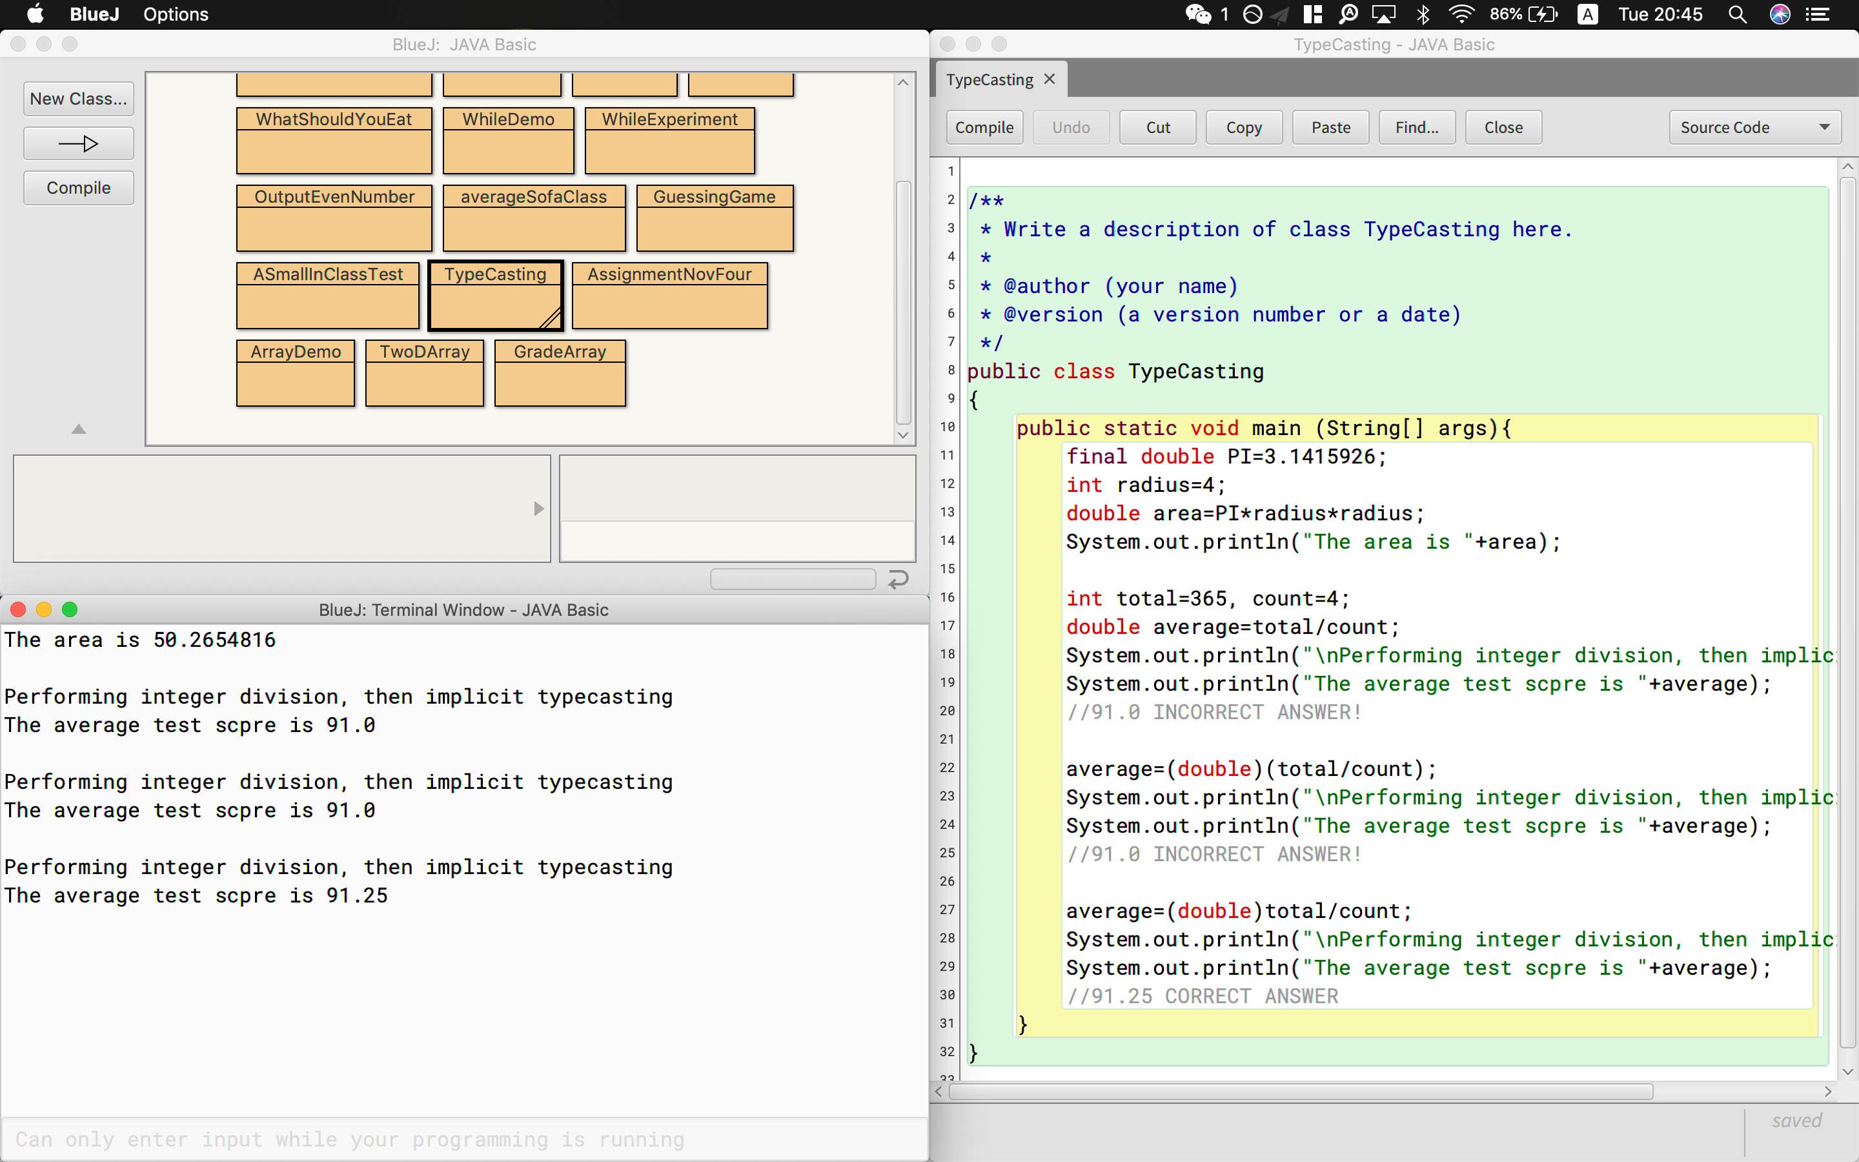Click the Find... button

1417,128
